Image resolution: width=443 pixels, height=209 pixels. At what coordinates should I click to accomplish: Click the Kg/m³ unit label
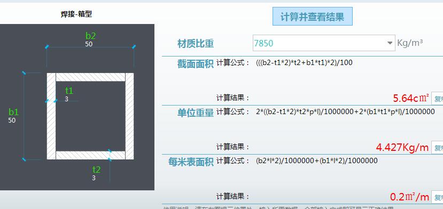click(x=410, y=43)
